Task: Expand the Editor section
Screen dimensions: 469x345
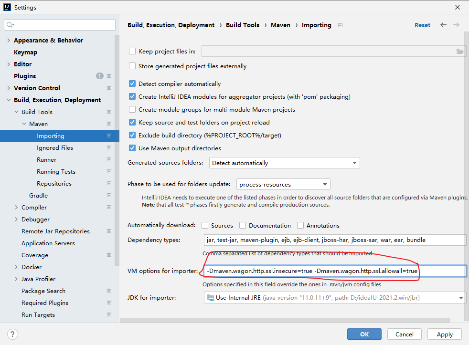Action: (9, 64)
